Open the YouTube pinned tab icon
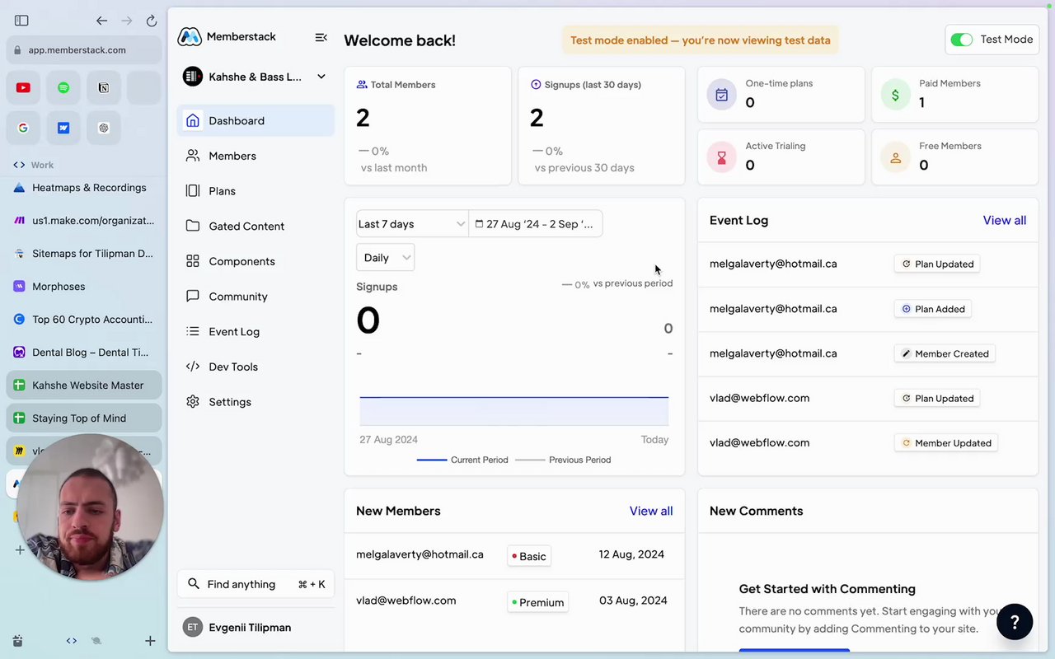1055x659 pixels. (x=23, y=87)
